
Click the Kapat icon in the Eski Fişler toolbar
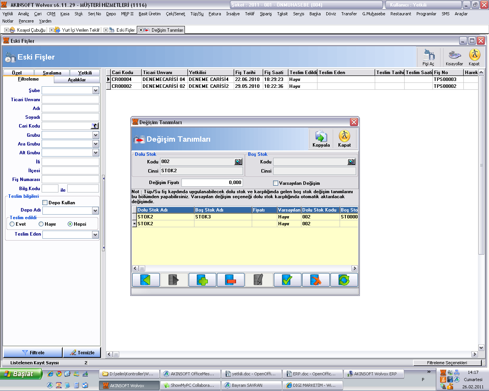[474, 57]
